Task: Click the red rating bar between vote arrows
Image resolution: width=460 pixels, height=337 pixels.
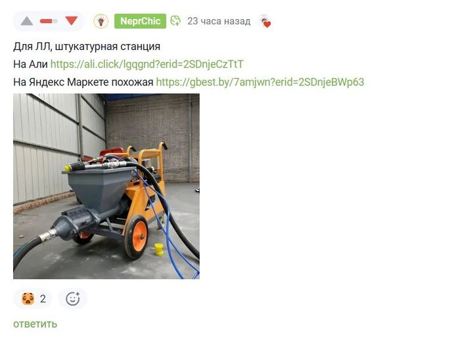Action: click(x=49, y=21)
